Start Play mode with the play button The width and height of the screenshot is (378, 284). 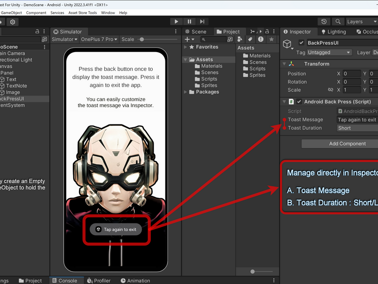176,22
